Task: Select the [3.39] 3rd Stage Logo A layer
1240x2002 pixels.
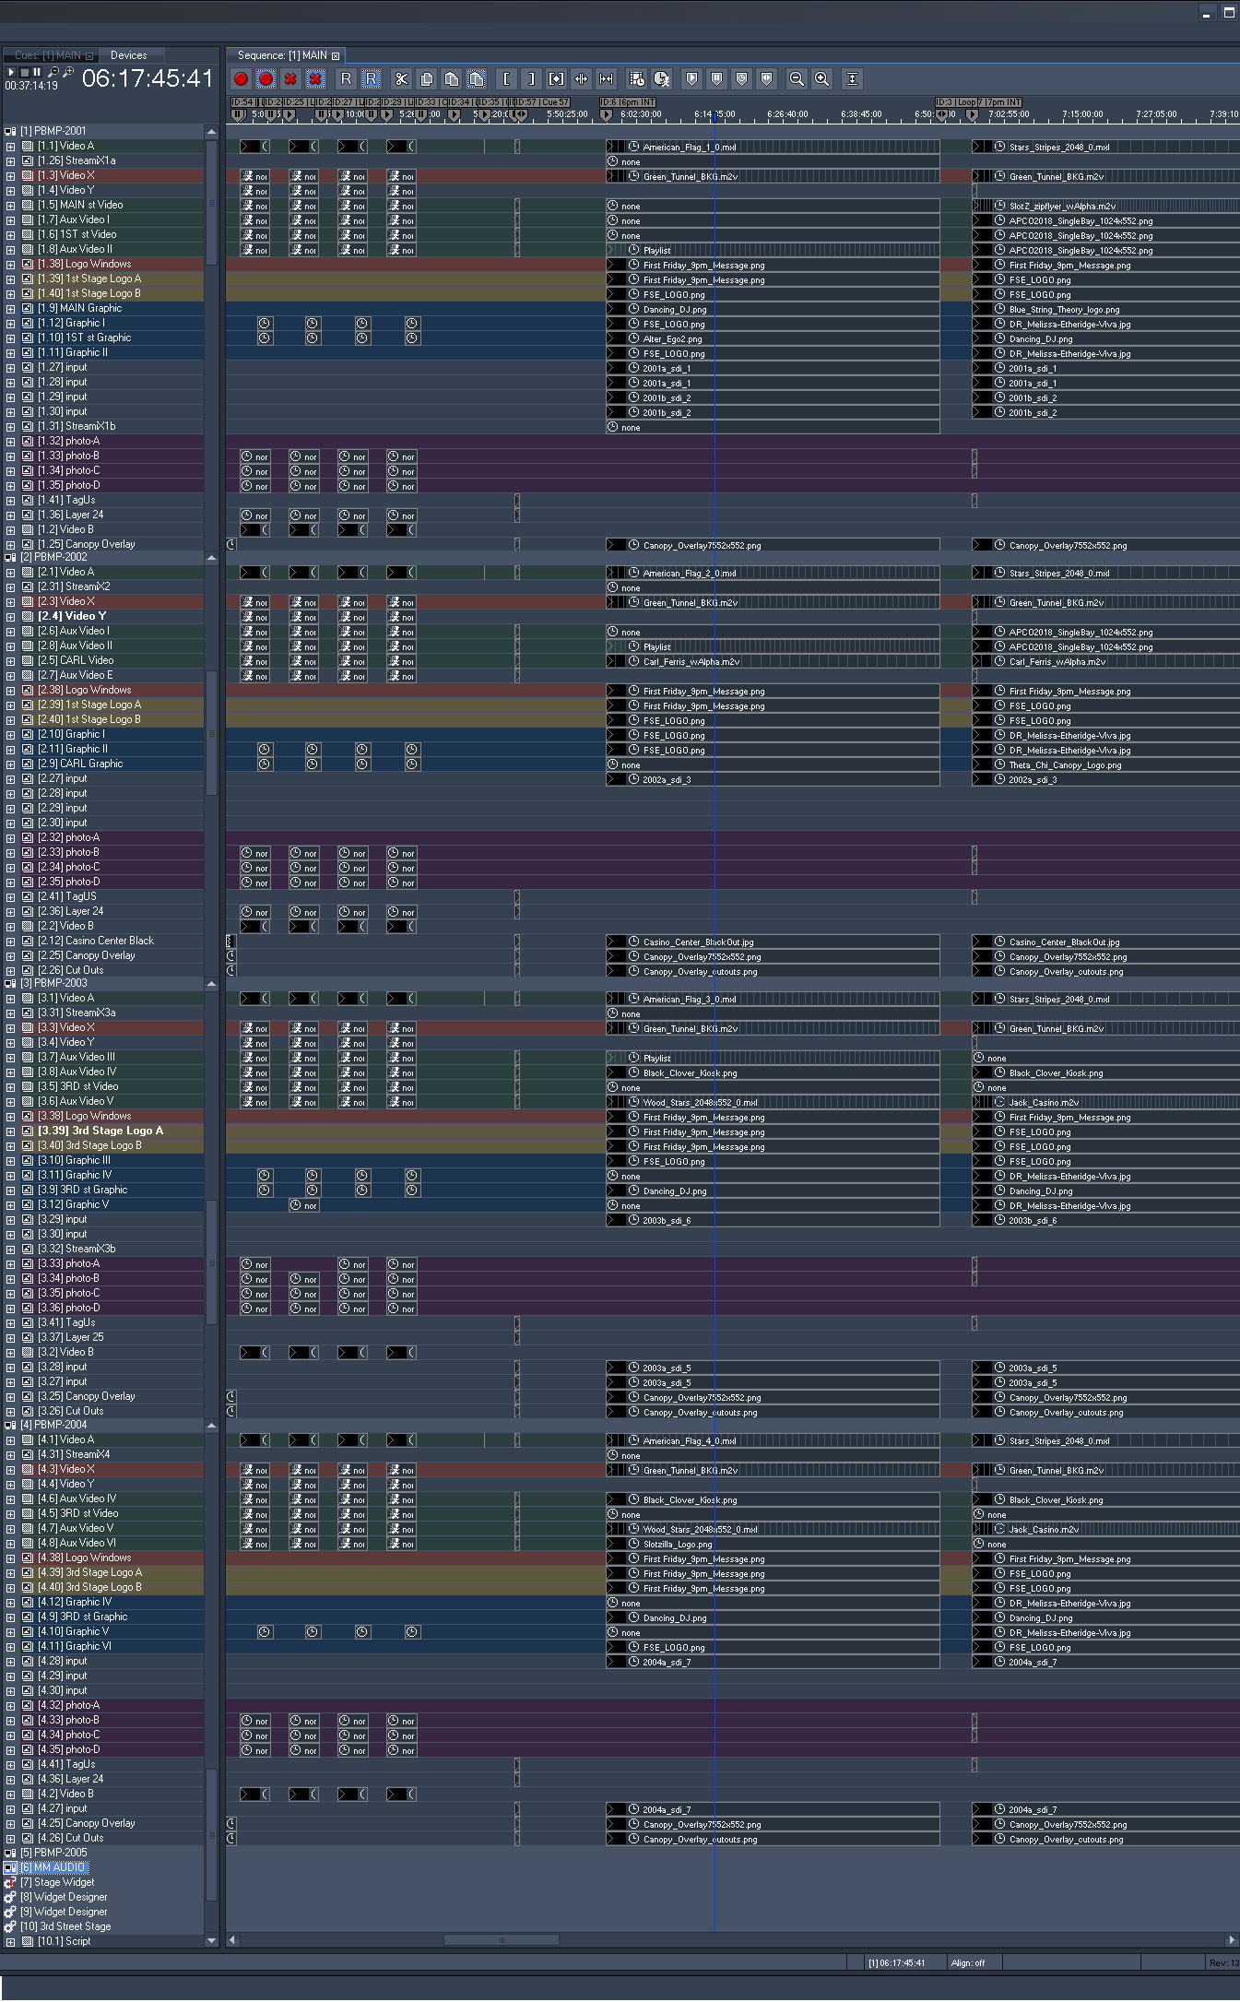Action: [x=100, y=1131]
